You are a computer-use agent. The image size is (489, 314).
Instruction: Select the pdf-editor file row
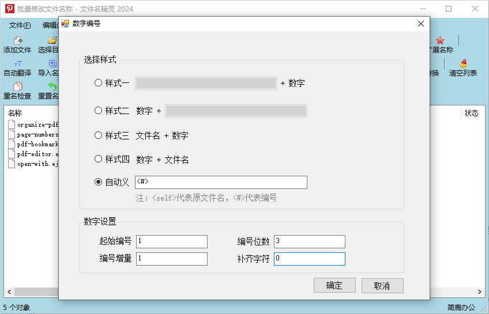(x=33, y=154)
